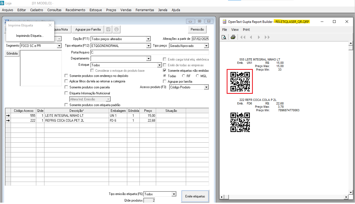Go to the first report page arrow
Image resolution: width=355 pixels, height=204 pixels.
(243, 37)
